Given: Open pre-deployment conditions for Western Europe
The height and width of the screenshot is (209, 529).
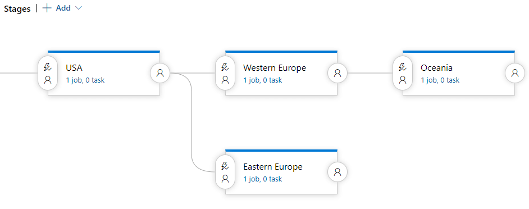Looking at the screenshot, I should click(x=225, y=73).
